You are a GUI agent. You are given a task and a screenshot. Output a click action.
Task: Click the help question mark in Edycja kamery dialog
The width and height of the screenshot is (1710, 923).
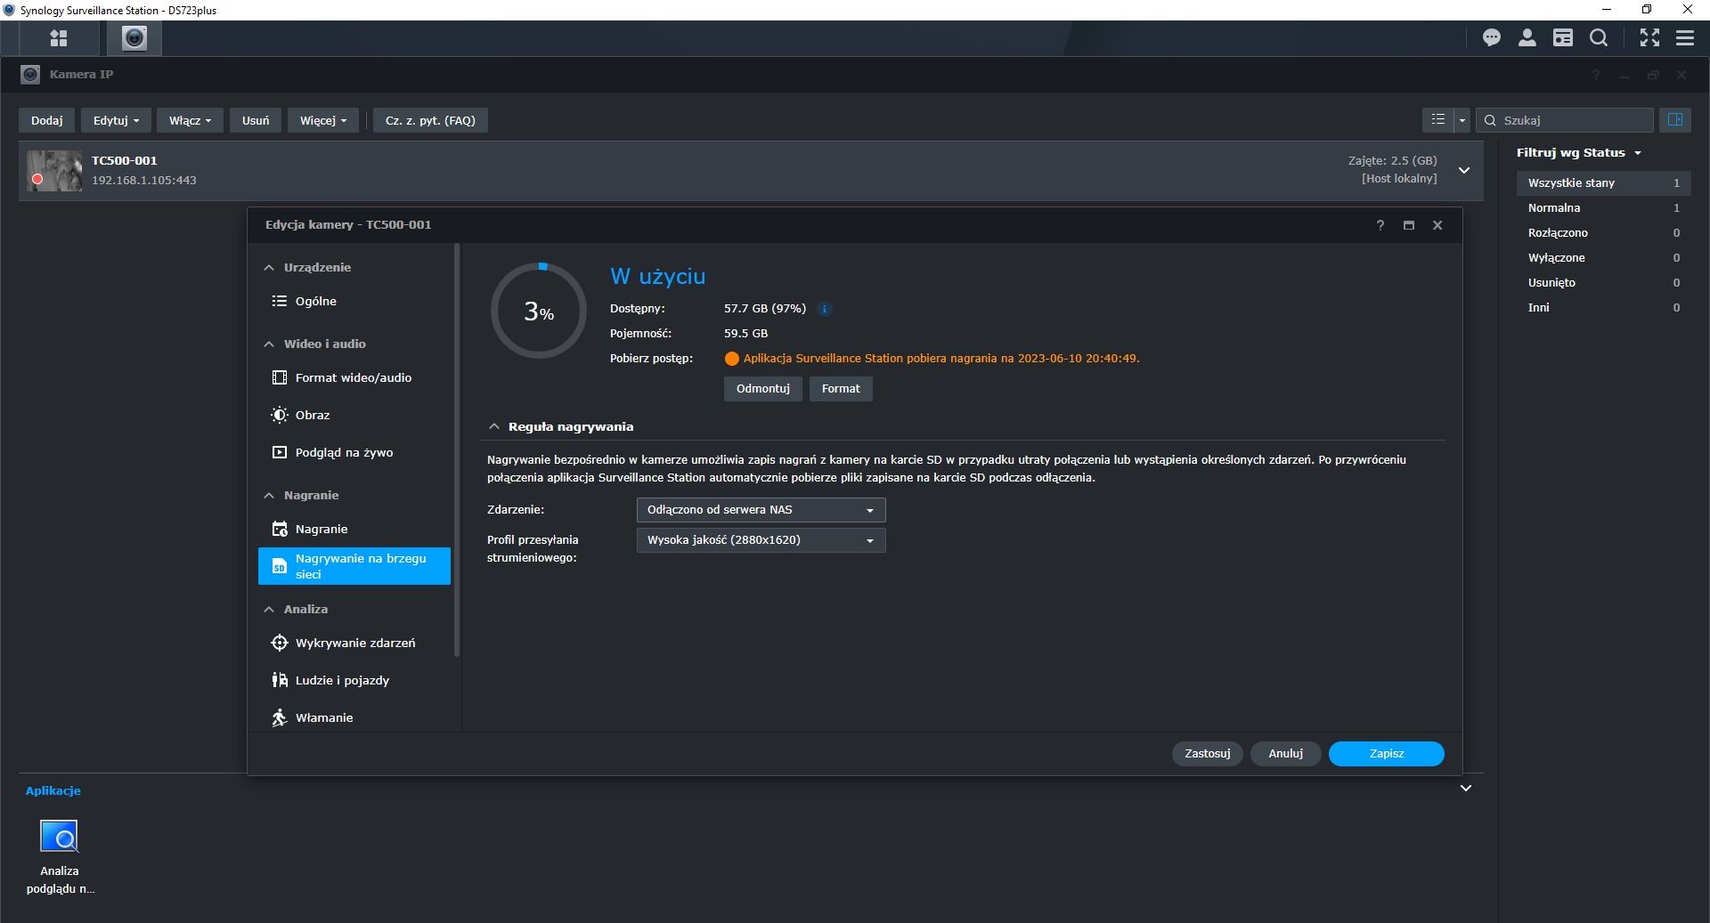1380,225
